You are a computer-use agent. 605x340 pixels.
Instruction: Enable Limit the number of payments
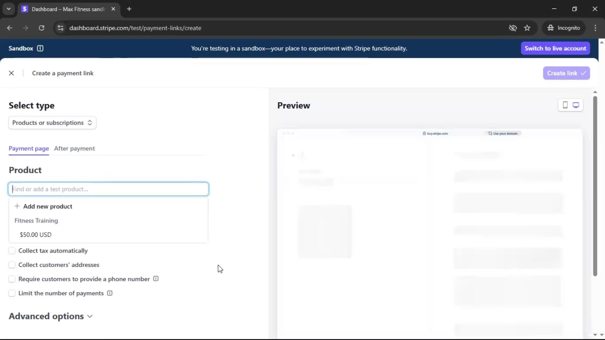point(12,293)
